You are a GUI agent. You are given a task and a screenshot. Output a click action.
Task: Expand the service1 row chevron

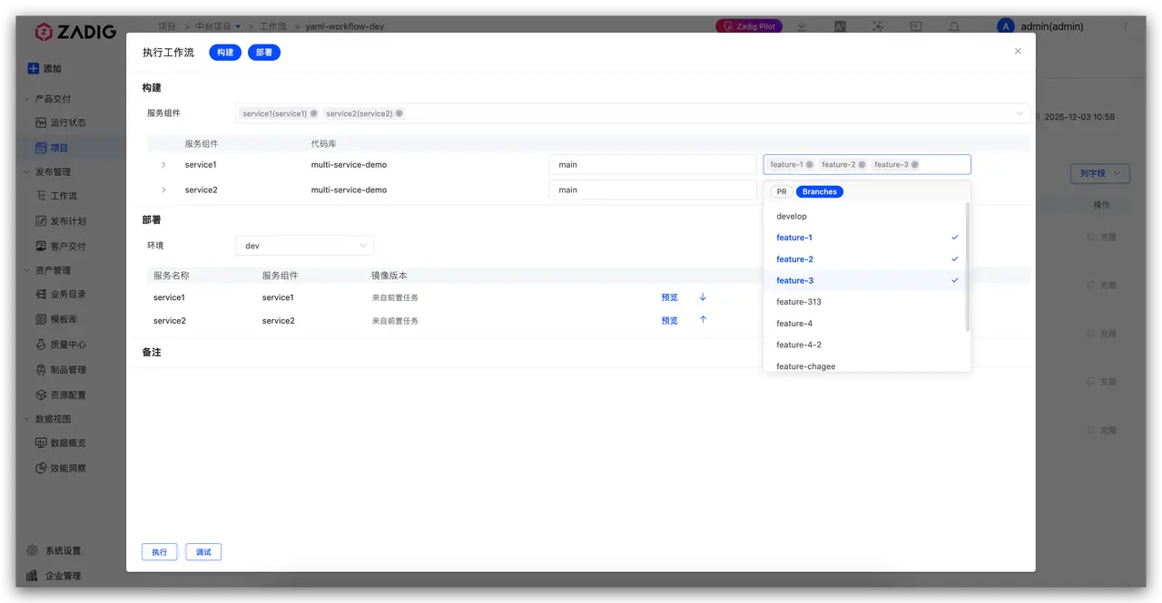pos(163,165)
